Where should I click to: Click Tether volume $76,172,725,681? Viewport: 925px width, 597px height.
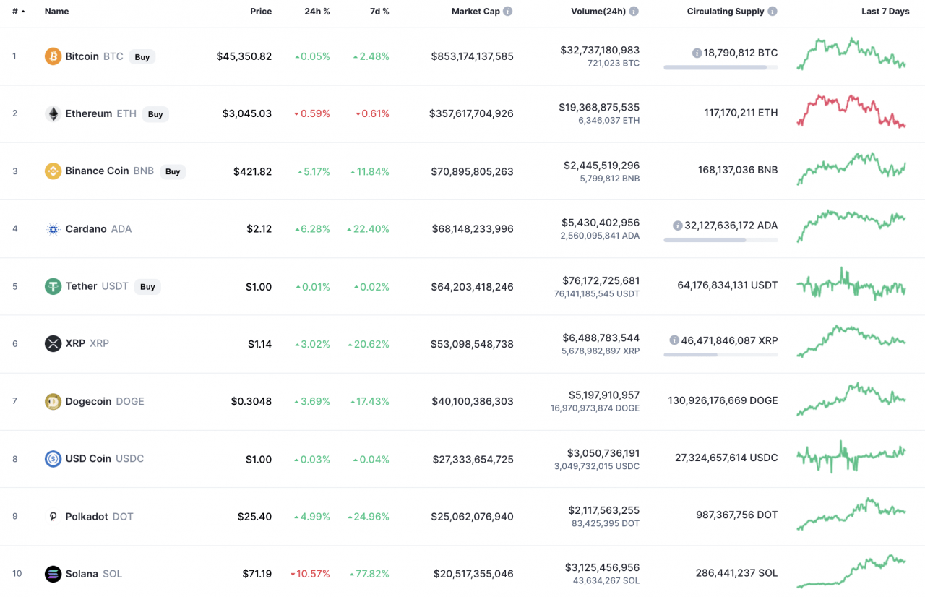[x=601, y=280]
